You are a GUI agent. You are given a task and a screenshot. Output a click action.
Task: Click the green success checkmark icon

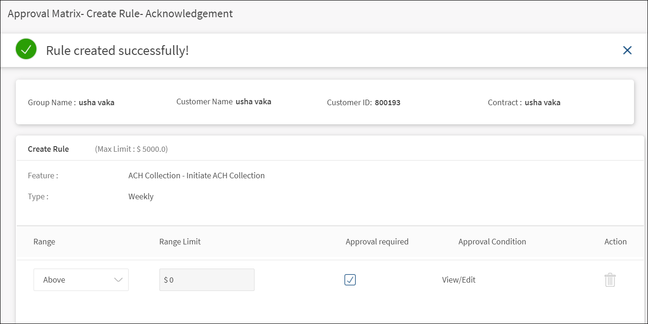coord(26,49)
